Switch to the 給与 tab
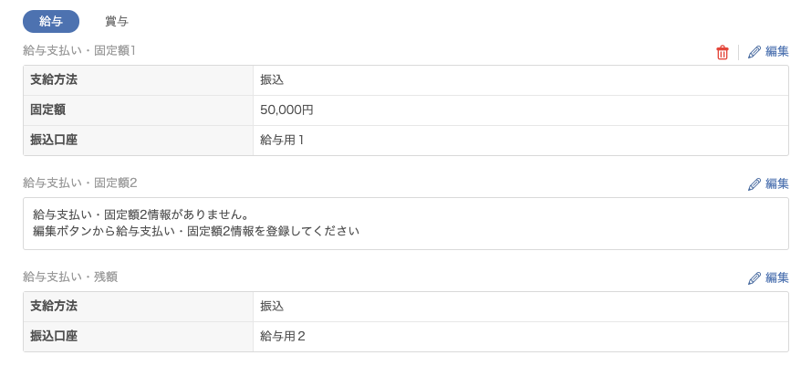 pyautogui.click(x=51, y=21)
